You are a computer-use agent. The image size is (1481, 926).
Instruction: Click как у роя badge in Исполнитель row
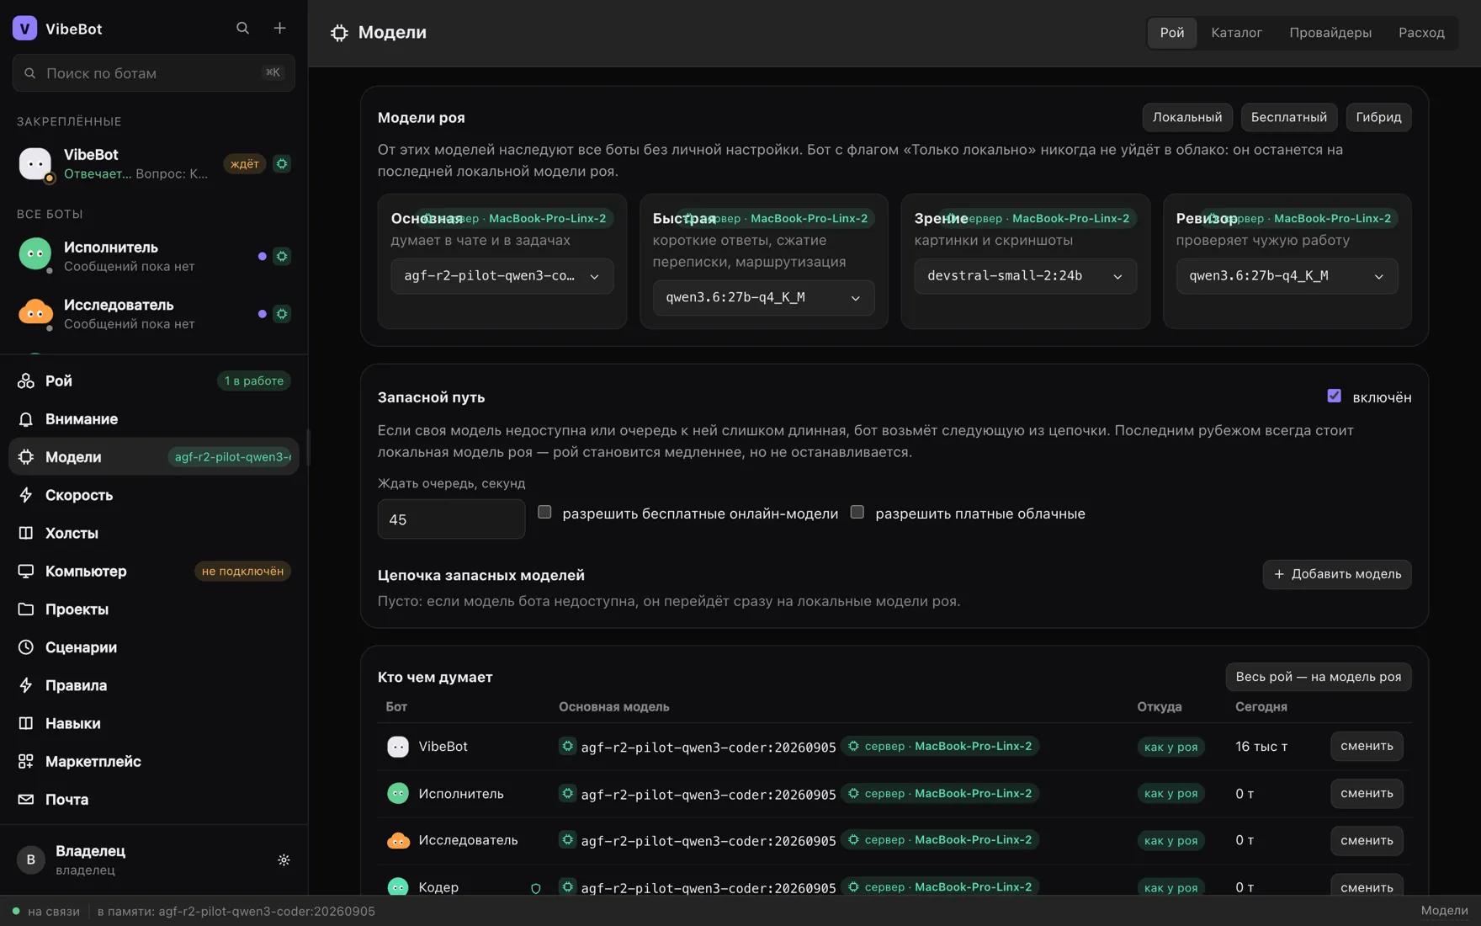coord(1170,793)
